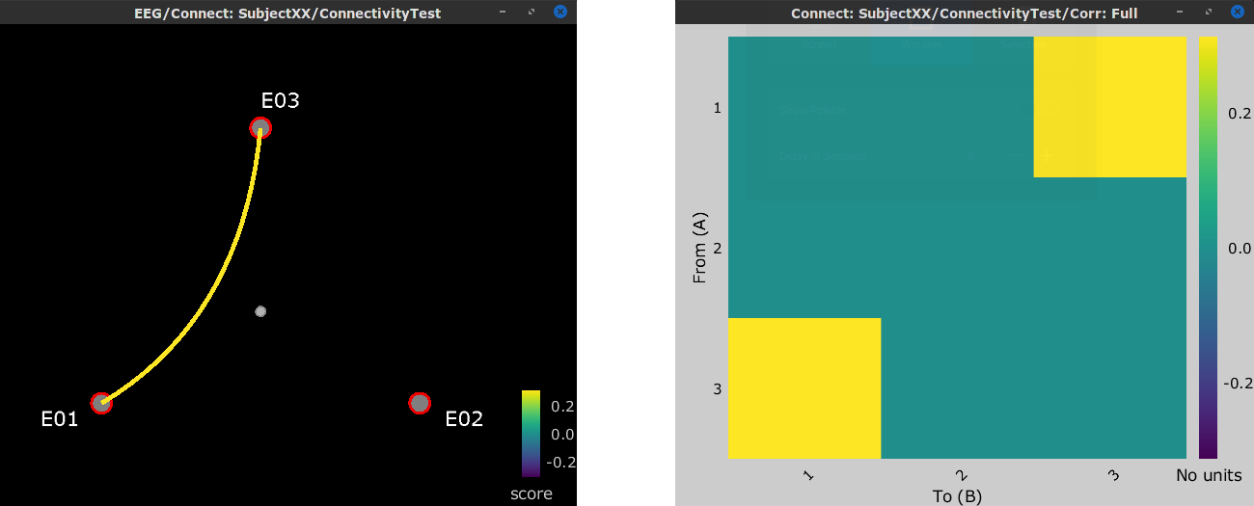Viewport: 1254px width, 506px height.
Task: Select matrix cell From 2 To 3
Action: point(1109,248)
